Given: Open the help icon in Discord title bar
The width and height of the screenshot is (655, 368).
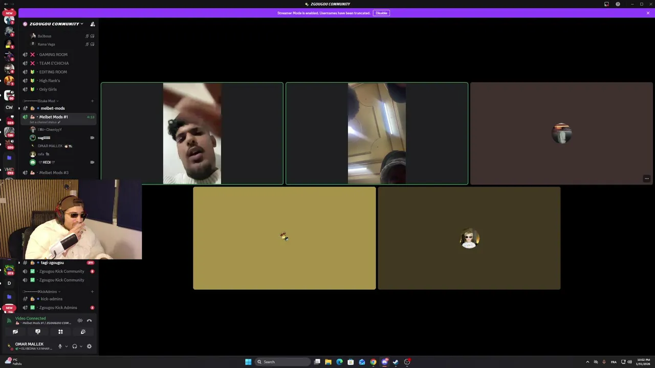Looking at the screenshot, I should pyautogui.click(x=618, y=4).
